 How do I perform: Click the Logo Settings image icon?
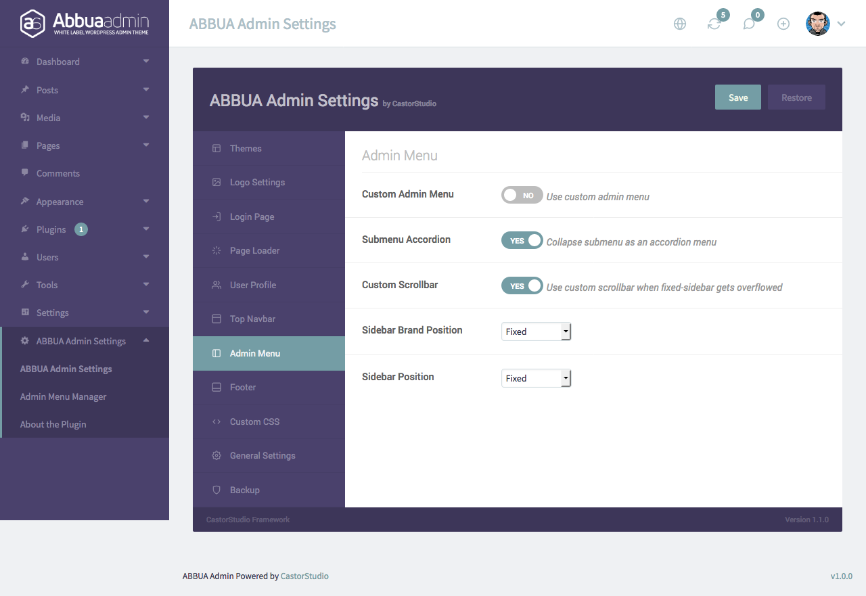tap(216, 182)
